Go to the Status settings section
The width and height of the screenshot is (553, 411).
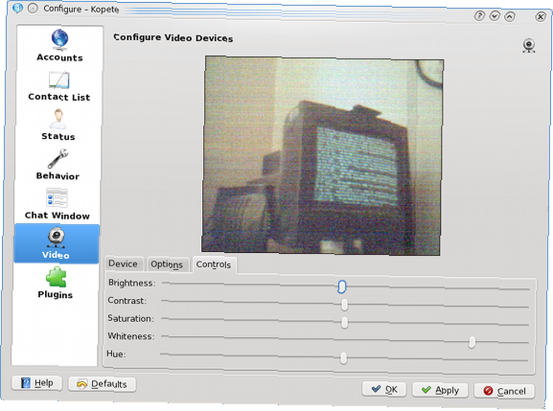click(x=58, y=125)
